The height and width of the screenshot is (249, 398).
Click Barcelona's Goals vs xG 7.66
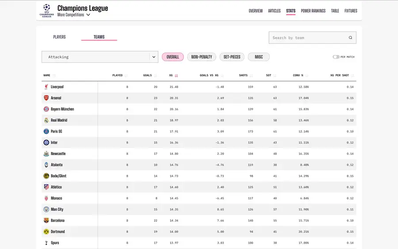[220, 220]
